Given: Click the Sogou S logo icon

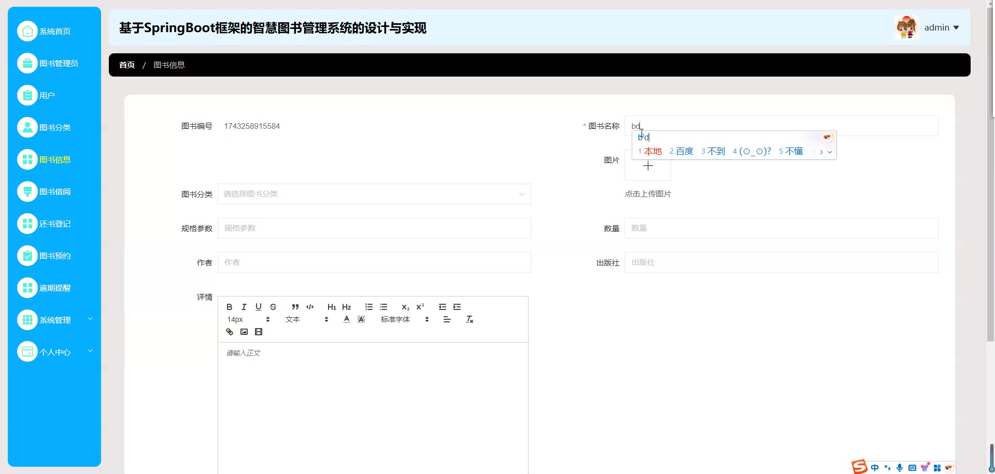Looking at the screenshot, I should click(x=860, y=467).
